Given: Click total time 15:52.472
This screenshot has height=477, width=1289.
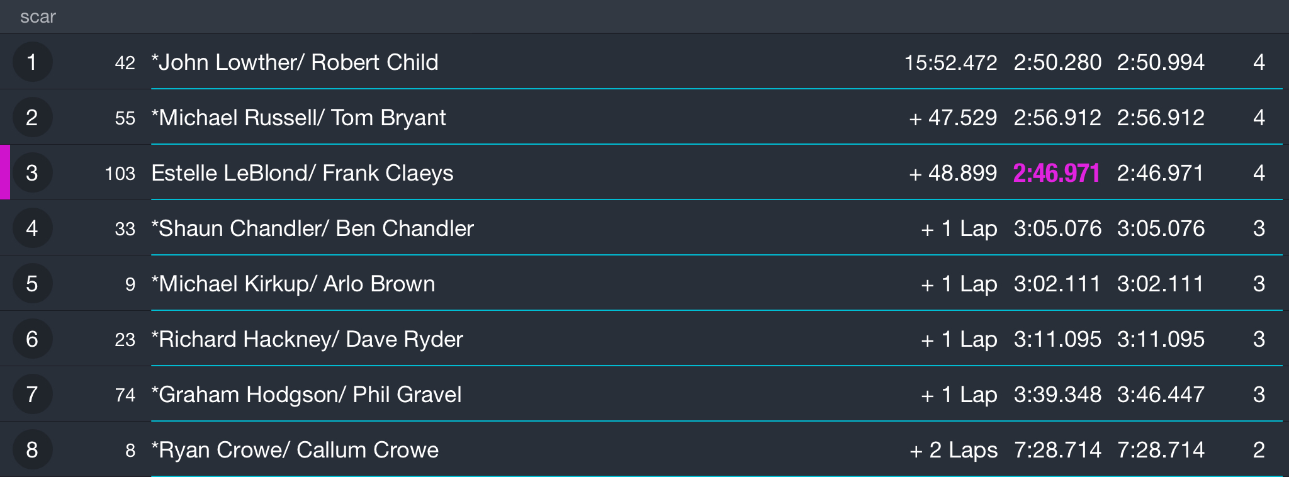Looking at the screenshot, I should pos(950,62).
